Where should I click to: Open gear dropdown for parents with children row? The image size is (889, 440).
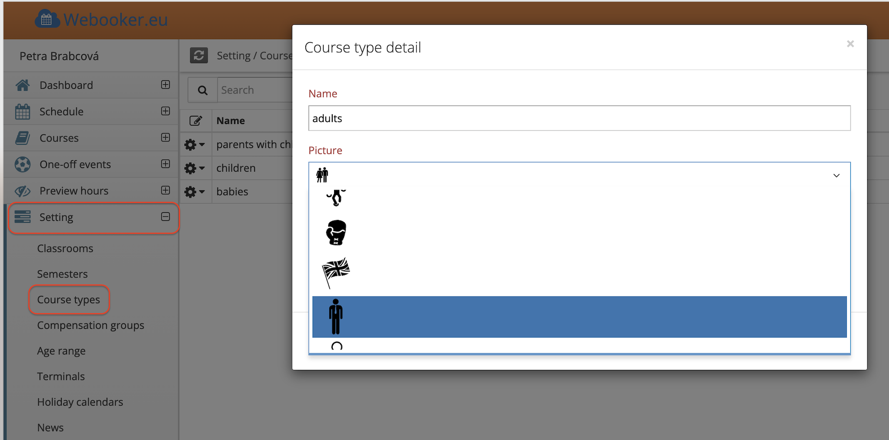pos(194,144)
